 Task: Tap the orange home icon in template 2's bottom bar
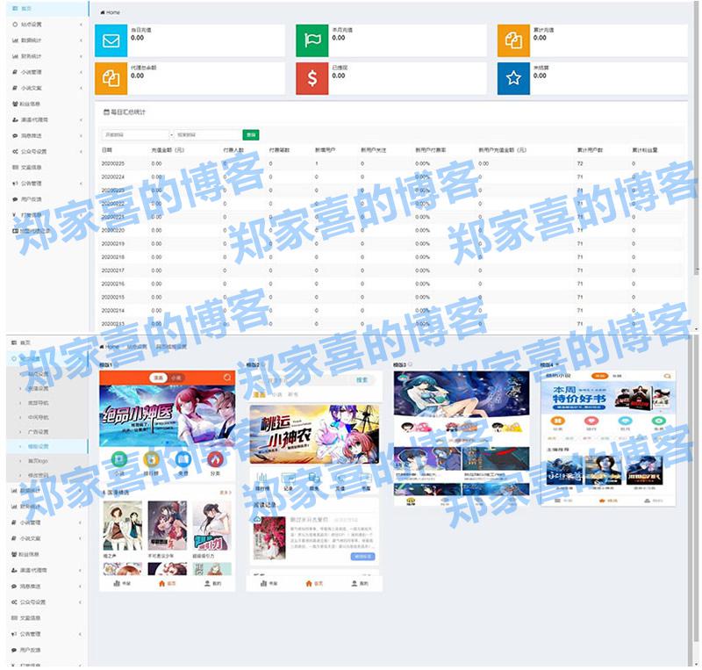pyautogui.click(x=309, y=583)
